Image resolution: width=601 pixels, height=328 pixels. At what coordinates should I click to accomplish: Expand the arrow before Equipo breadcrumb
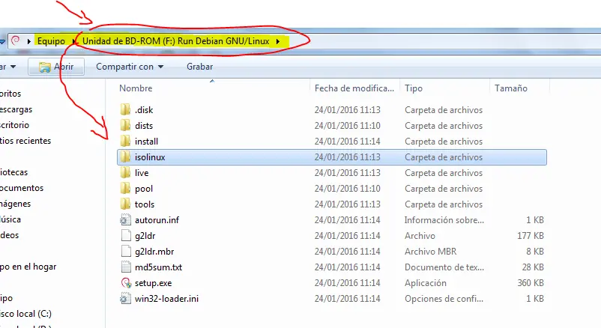point(29,41)
